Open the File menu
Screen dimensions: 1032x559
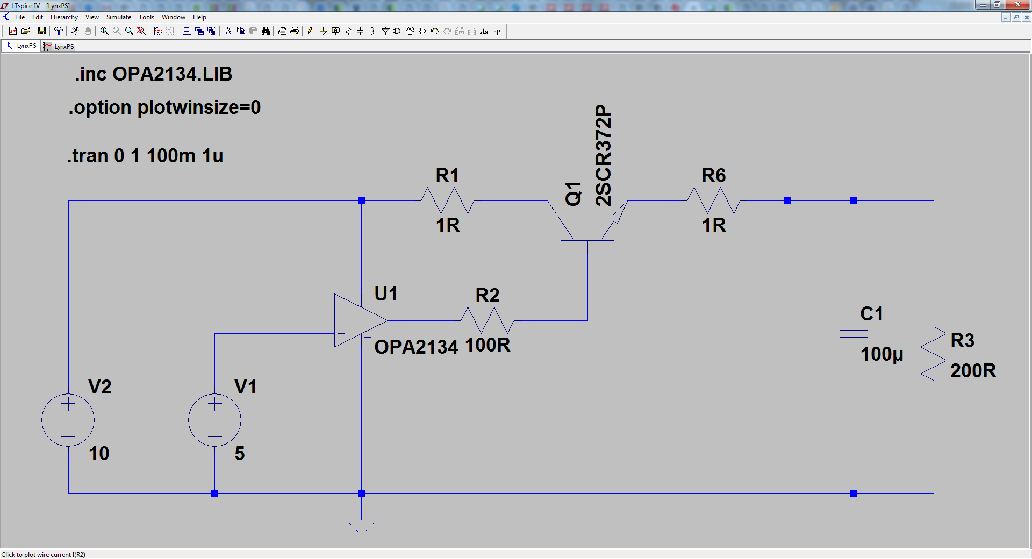[x=20, y=17]
